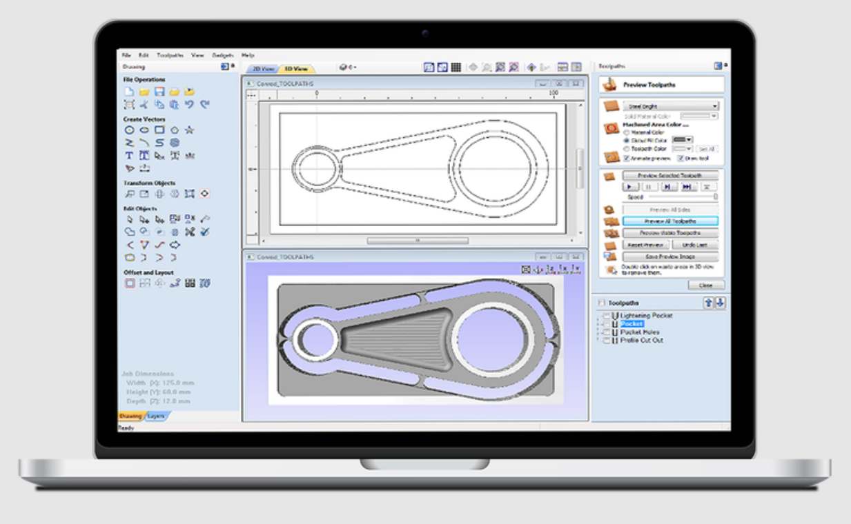Screen dimensions: 851x524
Task: Click the Undo arrow icon
Action: point(190,105)
